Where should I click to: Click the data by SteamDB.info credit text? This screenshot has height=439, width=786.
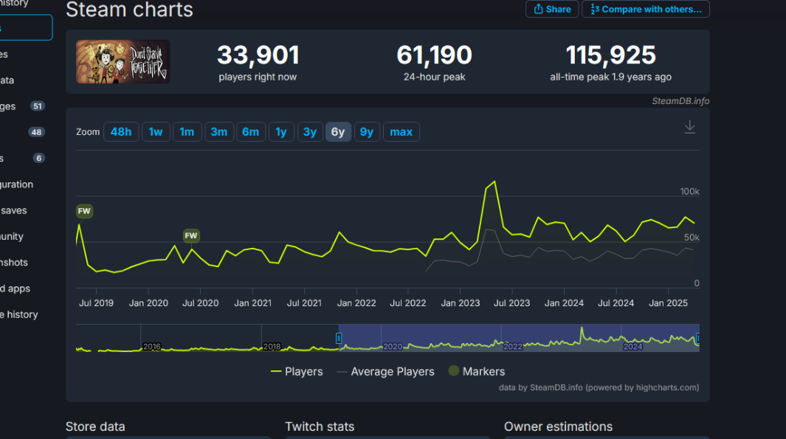coord(599,387)
